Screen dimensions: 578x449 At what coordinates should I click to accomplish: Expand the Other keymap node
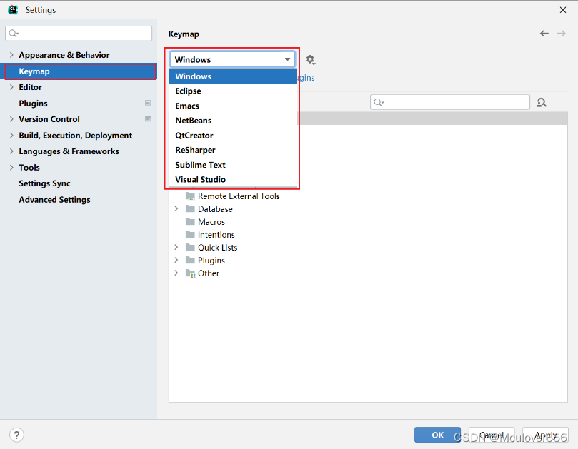(x=176, y=273)
